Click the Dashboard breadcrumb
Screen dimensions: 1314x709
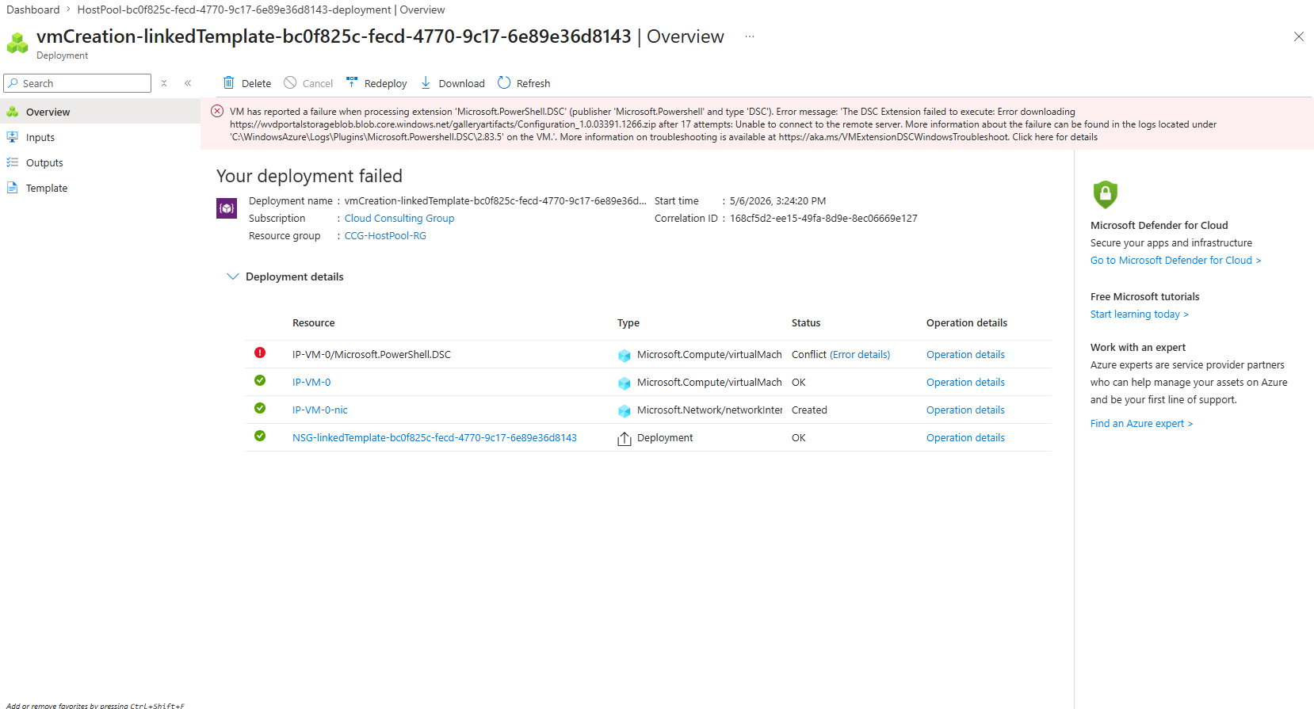[x=33, y=10]
